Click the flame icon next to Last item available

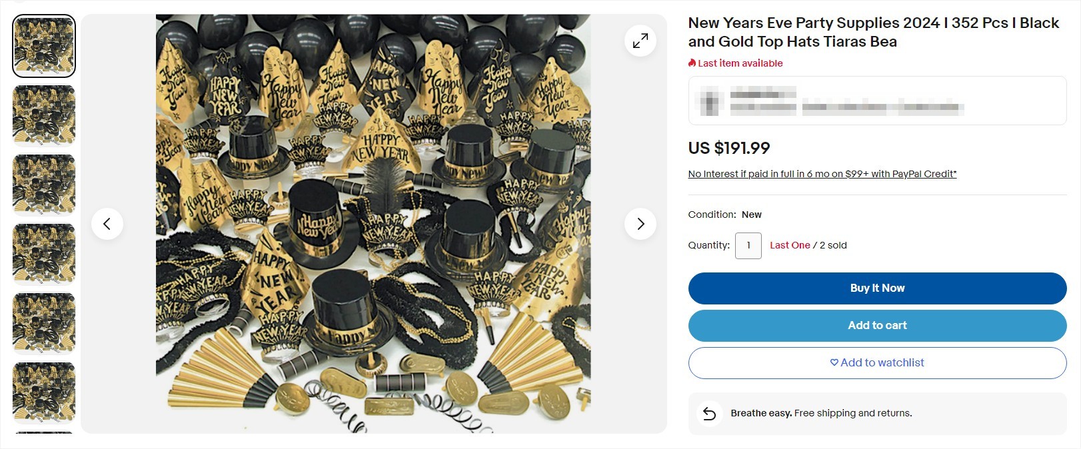pyautogui.click(x=691, y=63)
